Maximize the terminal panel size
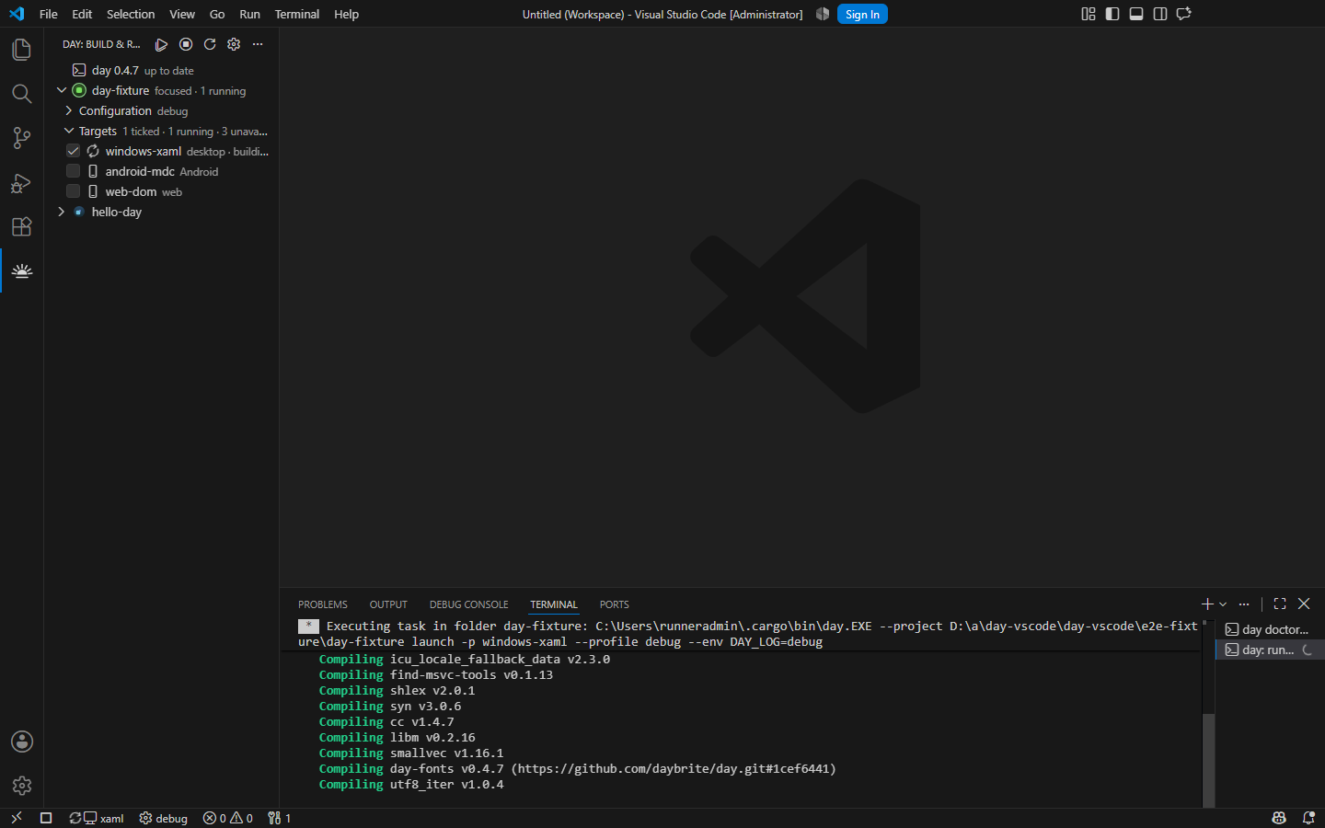The image size is (1325, 828). coord(1280,604)
